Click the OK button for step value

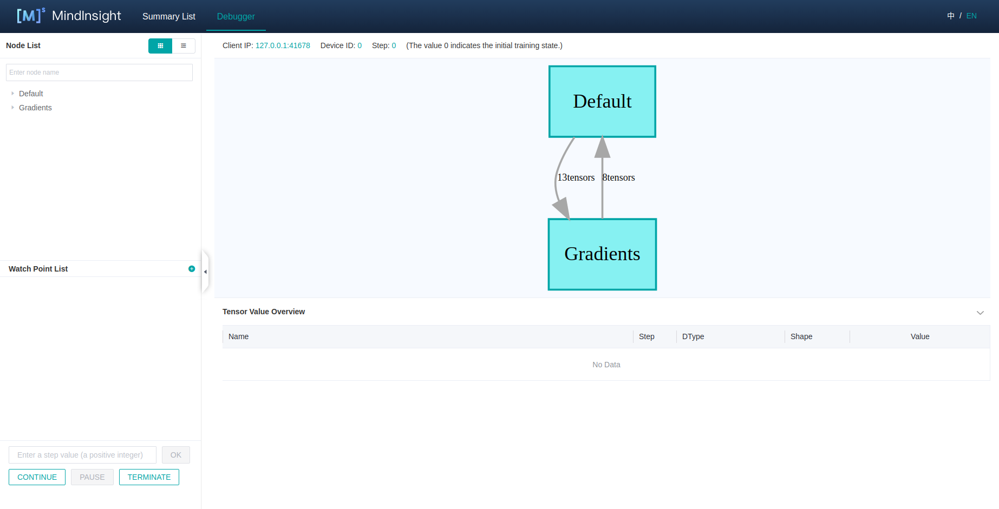pos(176,455)
